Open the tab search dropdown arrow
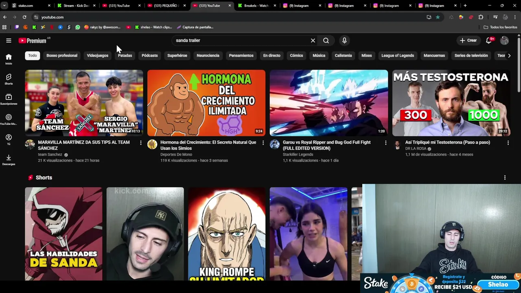The height and width of the screenshot is (293, 521). 4,6
